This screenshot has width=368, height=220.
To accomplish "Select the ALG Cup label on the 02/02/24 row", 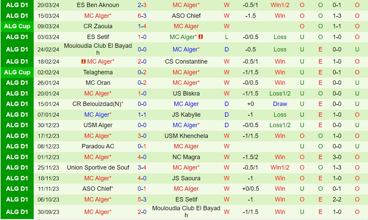I will tap(17, 72).
